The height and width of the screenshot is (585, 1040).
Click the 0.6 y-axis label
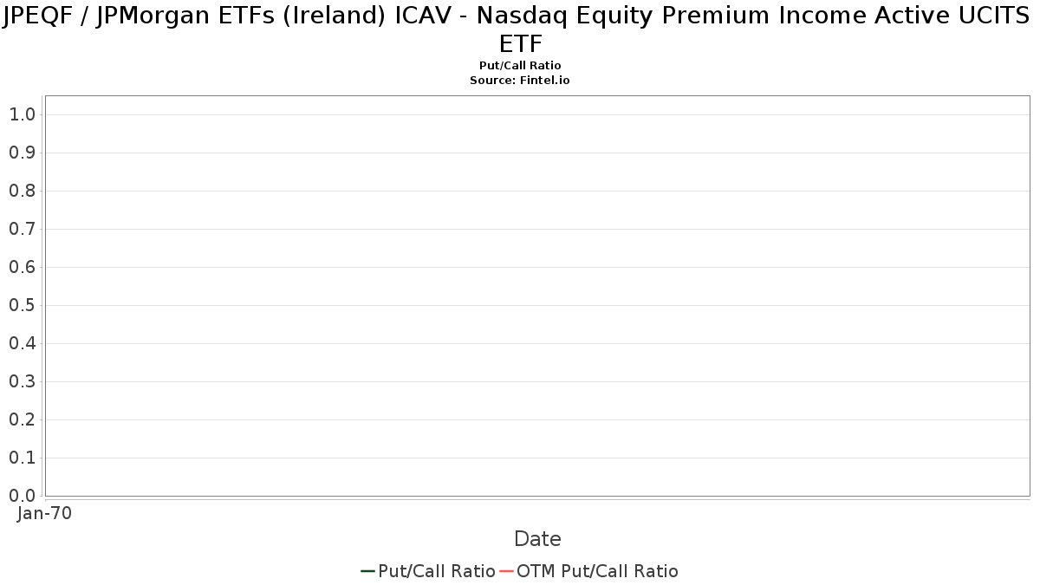(22, 267)
